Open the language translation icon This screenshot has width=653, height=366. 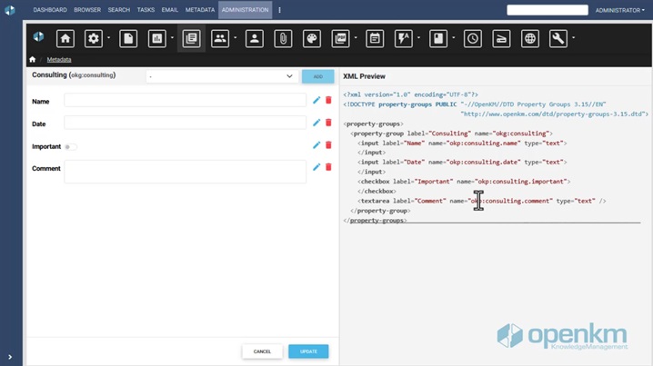coord(404,39)
